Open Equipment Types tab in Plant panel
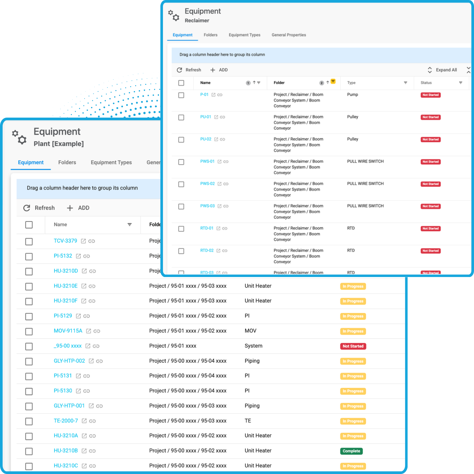The image size is (474, 474). pyautogui.click(x=111, y=162)
